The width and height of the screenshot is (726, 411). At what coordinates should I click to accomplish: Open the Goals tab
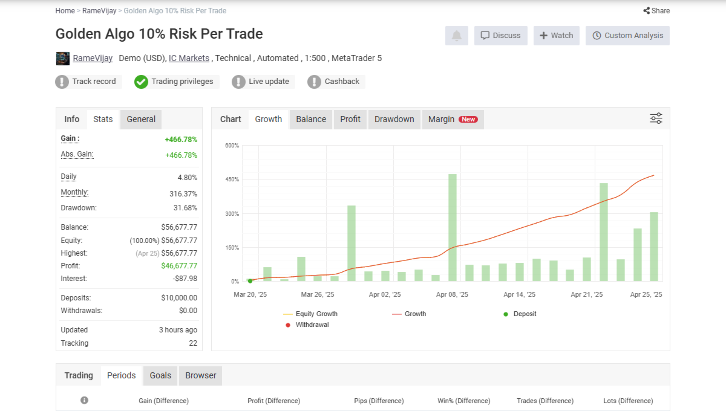[x=160, y=375]
